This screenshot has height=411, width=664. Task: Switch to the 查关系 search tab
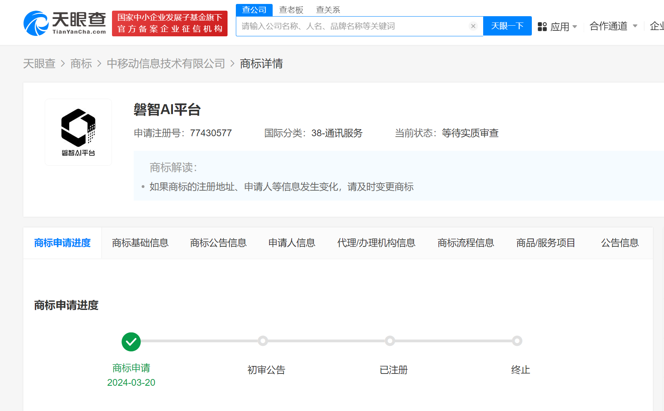[328, 10]
